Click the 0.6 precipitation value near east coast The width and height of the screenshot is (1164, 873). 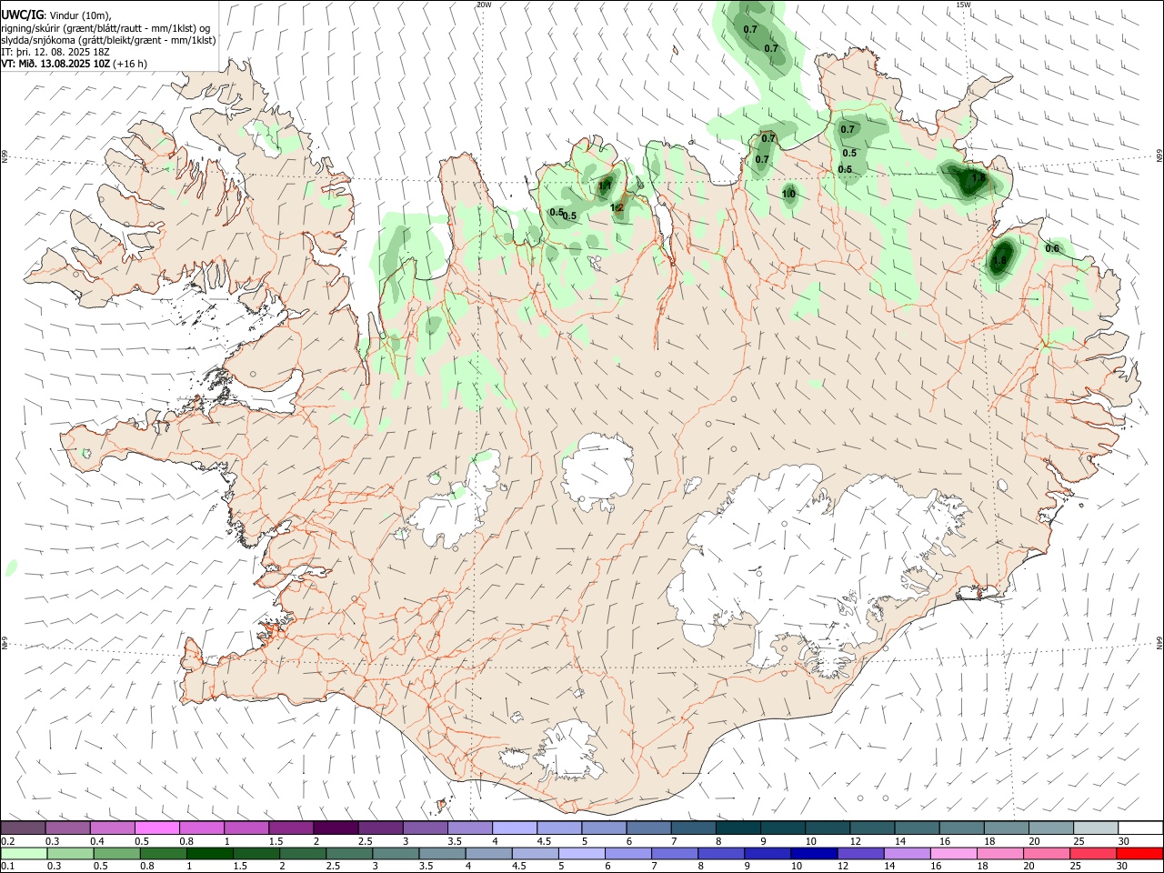click(1052, 248)
